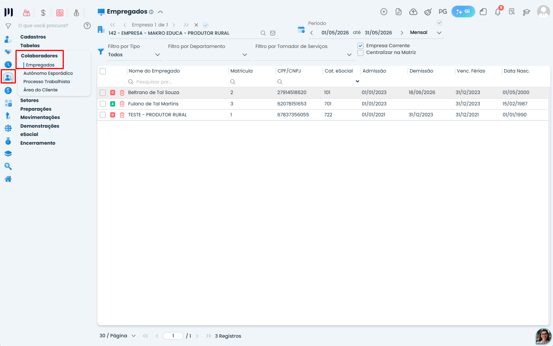553x346 pixels.
Task: Open the Gi assistant button
Action: pyautogui.click(x=463, y=12)
